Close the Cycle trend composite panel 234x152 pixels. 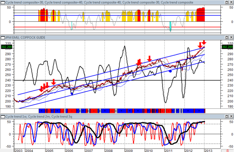click(x=231, y=2)
